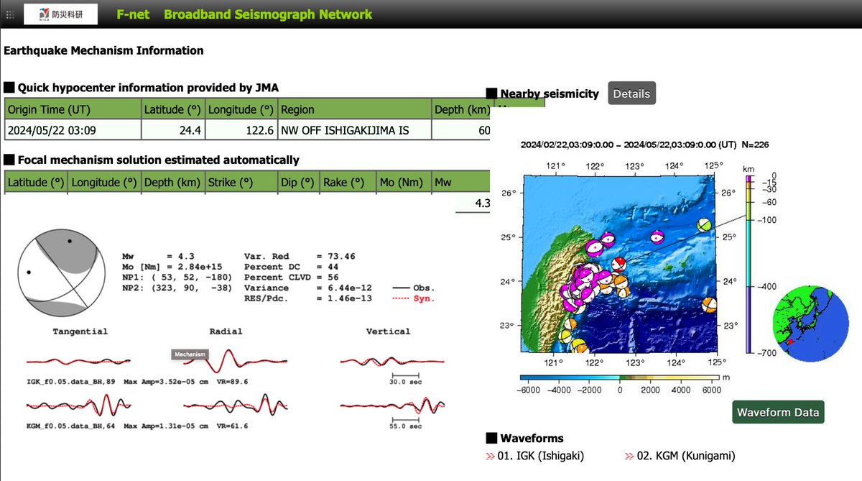Click the Waveforms heading
The height and width of the screenshot is (481, 862).
click(532, 438)
